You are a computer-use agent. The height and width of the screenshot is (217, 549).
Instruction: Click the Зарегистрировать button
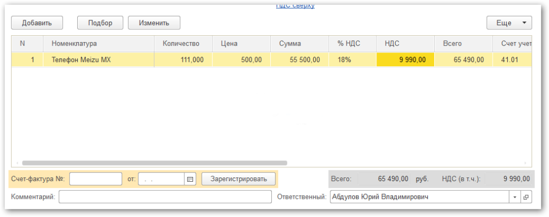[239, 179]
